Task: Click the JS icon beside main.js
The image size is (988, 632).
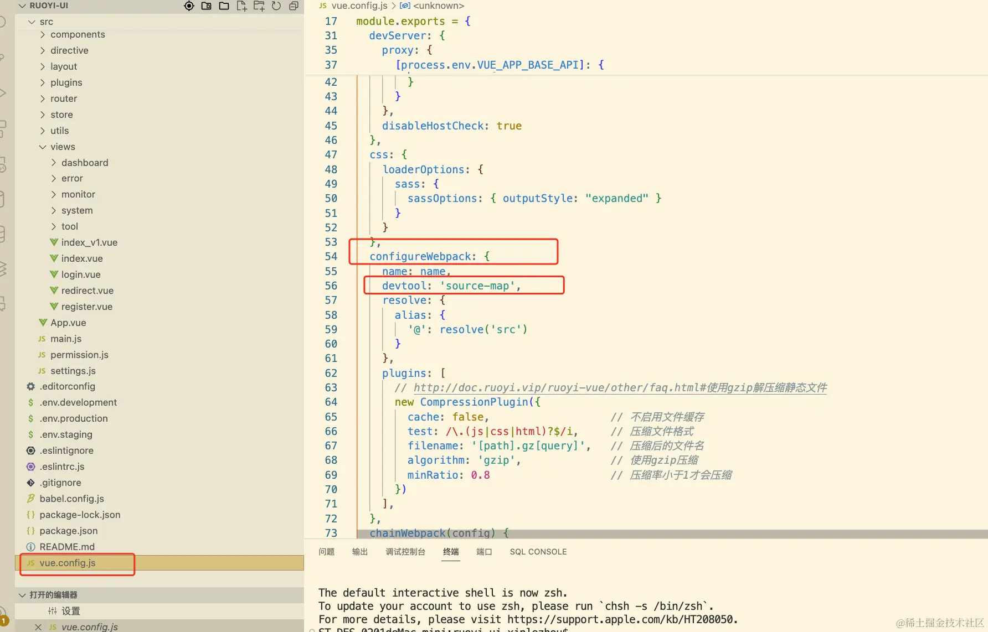Action: pyautogui.click(x=42, y=339)
